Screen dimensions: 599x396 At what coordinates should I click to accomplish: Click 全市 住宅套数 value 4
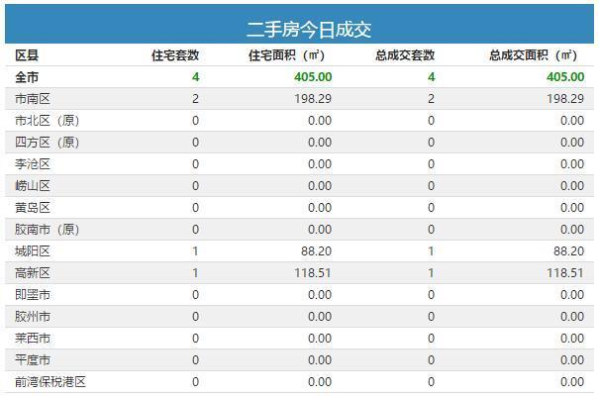(x=196, y=77)
